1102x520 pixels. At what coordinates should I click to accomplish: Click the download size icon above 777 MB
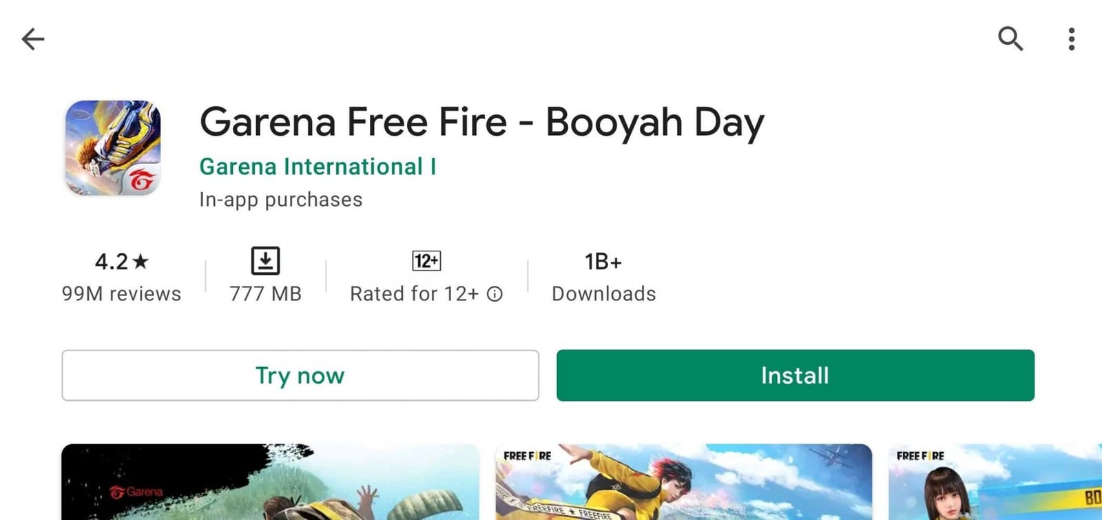264,260
